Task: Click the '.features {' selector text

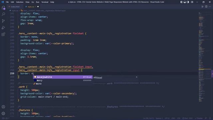Action: 25,110
